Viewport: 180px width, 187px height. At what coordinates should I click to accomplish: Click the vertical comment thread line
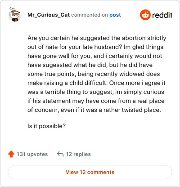pyautogui.click(x=15, y=82)
